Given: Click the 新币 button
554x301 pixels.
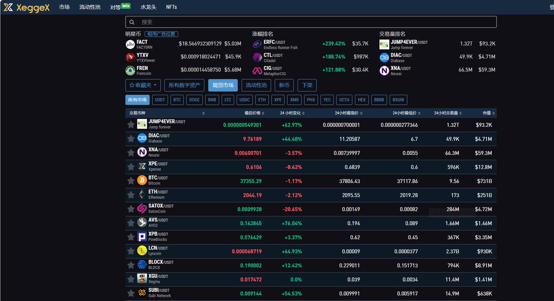Looking at the screenshot, I should 284,85.
